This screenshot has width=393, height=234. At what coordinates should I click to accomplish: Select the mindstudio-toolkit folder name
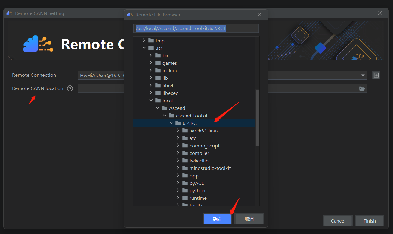click(210, 168)
